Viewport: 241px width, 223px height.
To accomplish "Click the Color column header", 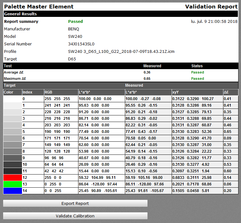I will (x=9, y=92).
